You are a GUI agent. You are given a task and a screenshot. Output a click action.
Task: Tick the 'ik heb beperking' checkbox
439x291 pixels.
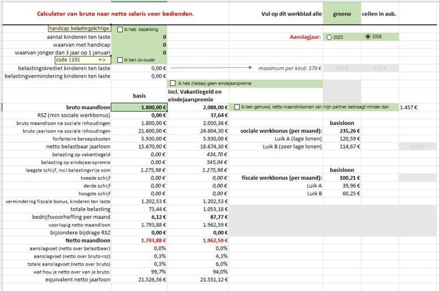(x=120, y=30)
